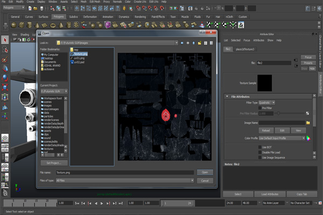Create a polygon sphere from shelf
This screenshot has width=323, height=215.
pyautogui.click(x=13, y=25)
